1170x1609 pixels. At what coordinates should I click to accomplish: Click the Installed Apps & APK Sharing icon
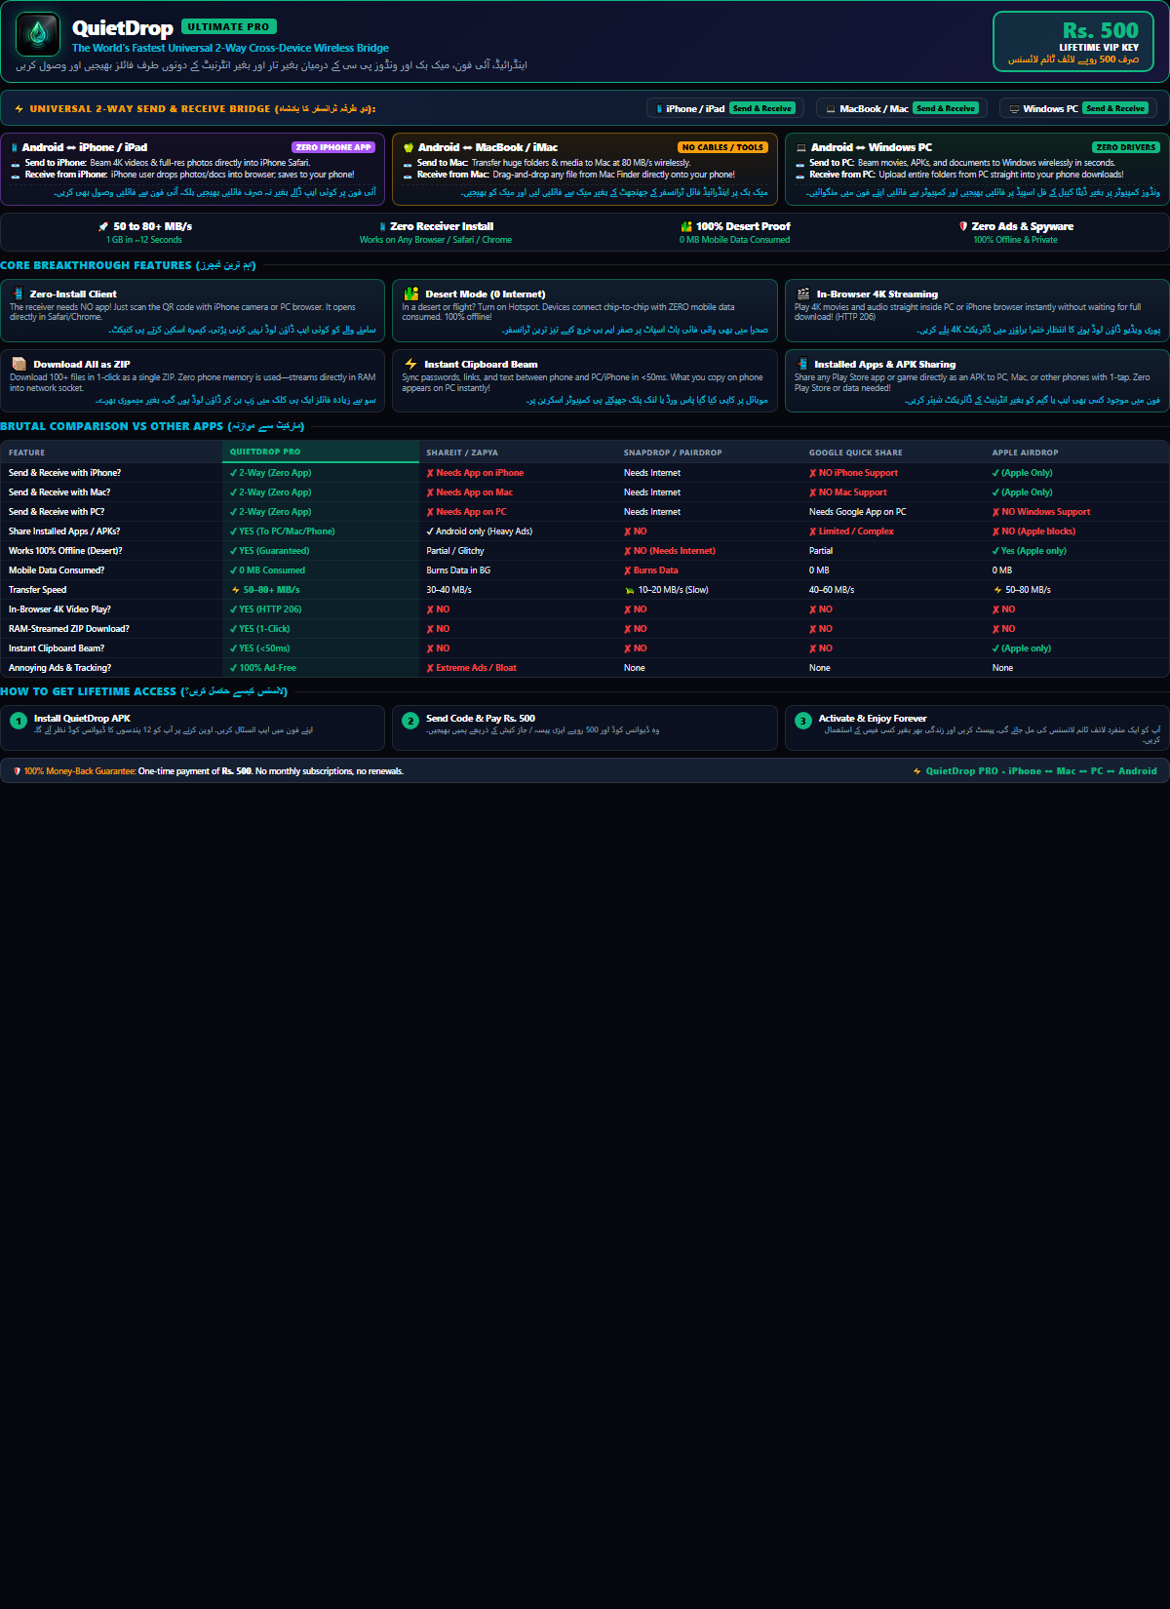pyautogui.click(x=802, y=364)
